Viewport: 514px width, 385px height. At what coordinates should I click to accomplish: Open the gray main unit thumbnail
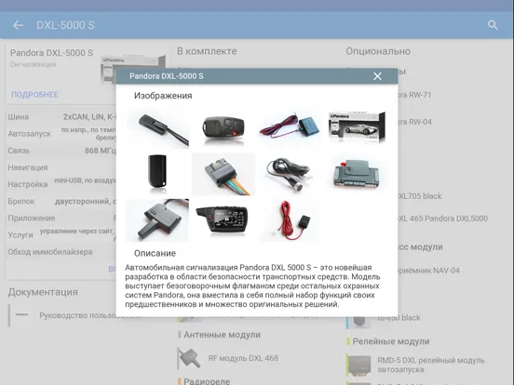click(357, 173)
